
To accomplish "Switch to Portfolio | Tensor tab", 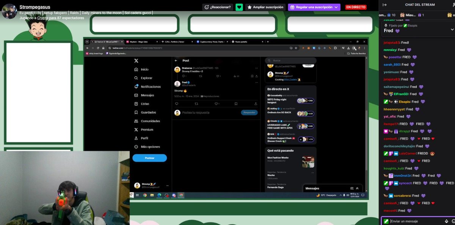I will [x=177, y=41].
